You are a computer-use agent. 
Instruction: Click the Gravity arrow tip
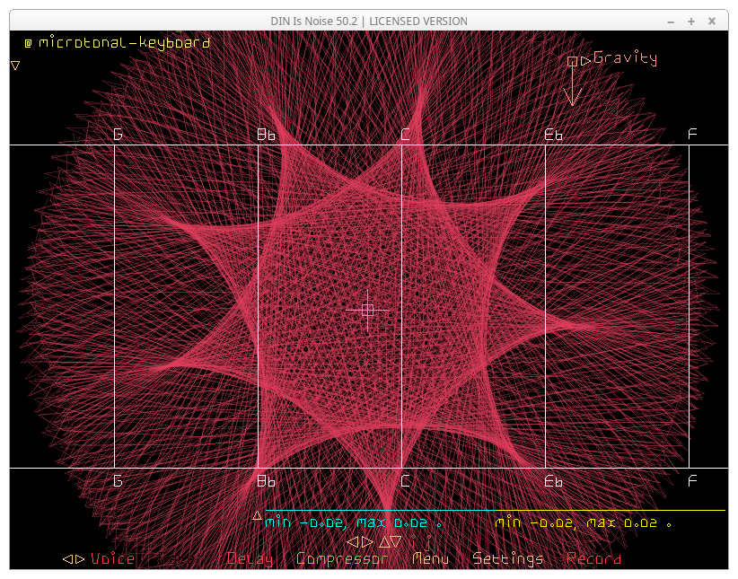tap(572, 102)
